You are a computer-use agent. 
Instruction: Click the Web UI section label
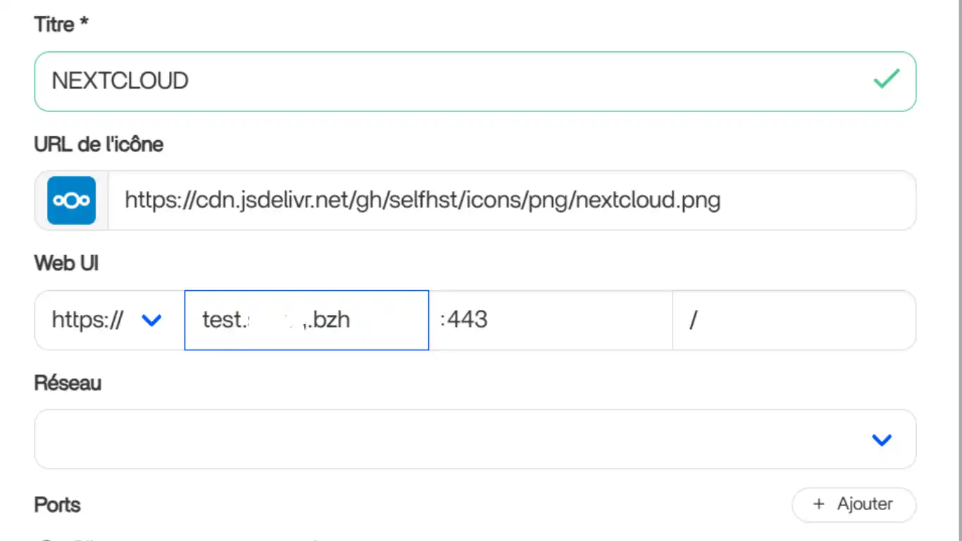pyautogui.click(x=66, y=263)
